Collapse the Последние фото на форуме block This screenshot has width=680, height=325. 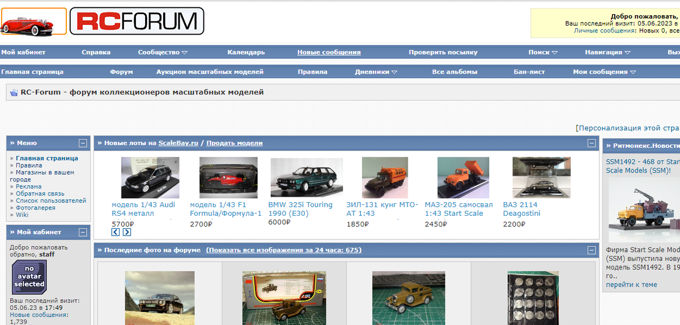click(x=592, y=250)
